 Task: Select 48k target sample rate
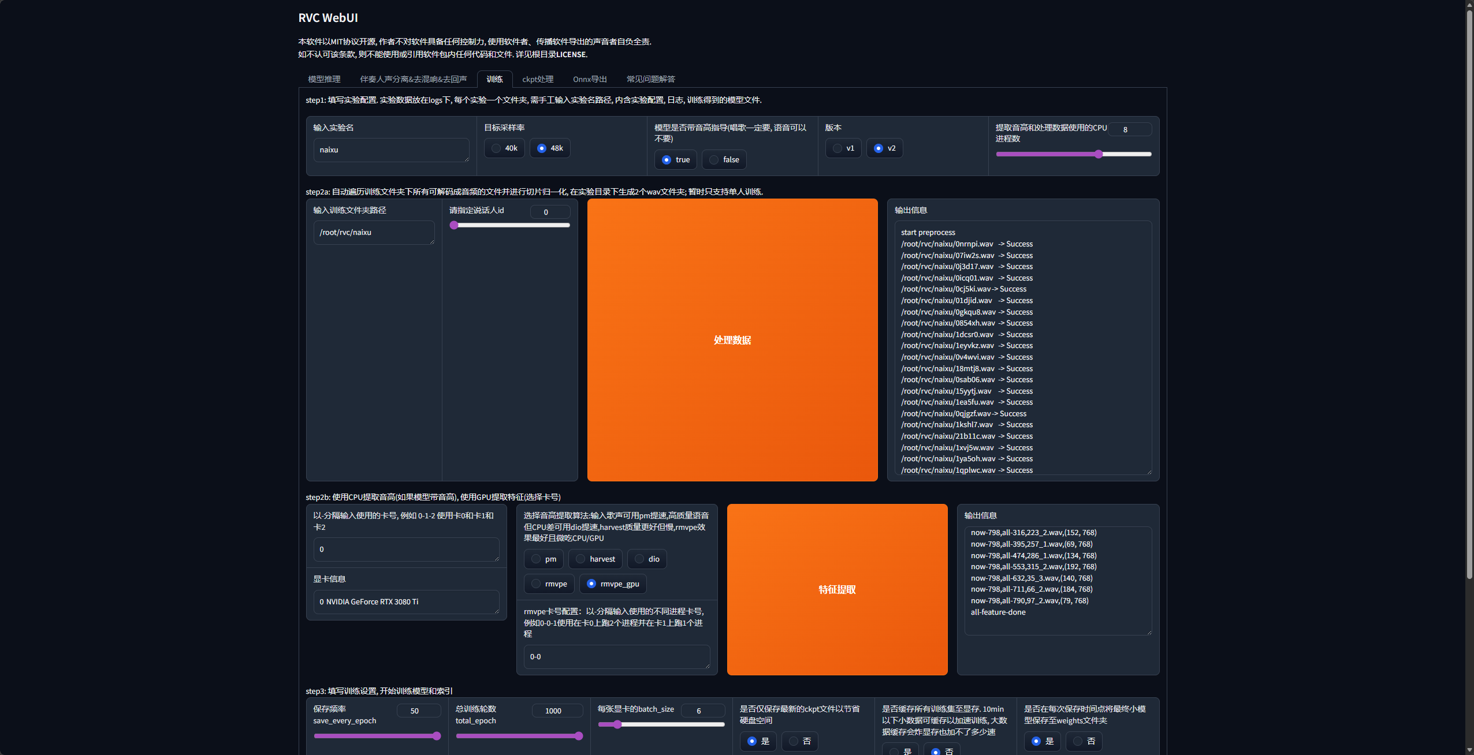click(x=550, y=148)
